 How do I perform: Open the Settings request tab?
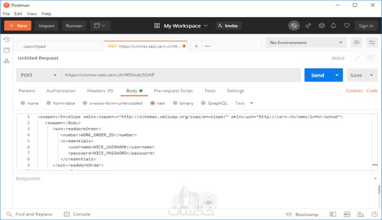click(235, 90)
